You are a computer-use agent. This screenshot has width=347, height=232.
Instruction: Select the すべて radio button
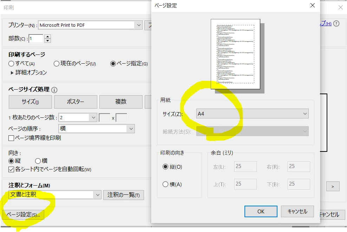pyautogui.click(x=11, y=64)
